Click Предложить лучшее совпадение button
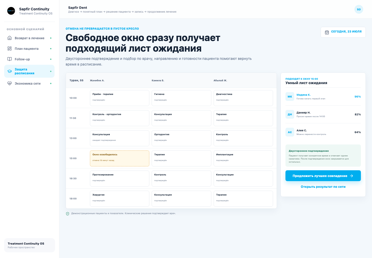 [323, 176]
